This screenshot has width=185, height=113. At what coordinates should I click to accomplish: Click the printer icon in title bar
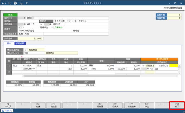click(x=15, y=3)
